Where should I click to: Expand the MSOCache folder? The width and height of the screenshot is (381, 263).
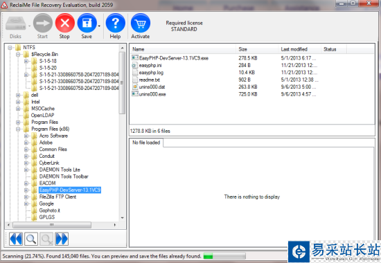(18, 109)
